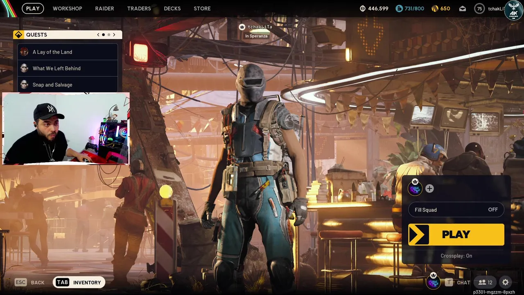This screenshot has height=295, width=524.
Task: Click the ESC key icon
Action: coord(20,282)
